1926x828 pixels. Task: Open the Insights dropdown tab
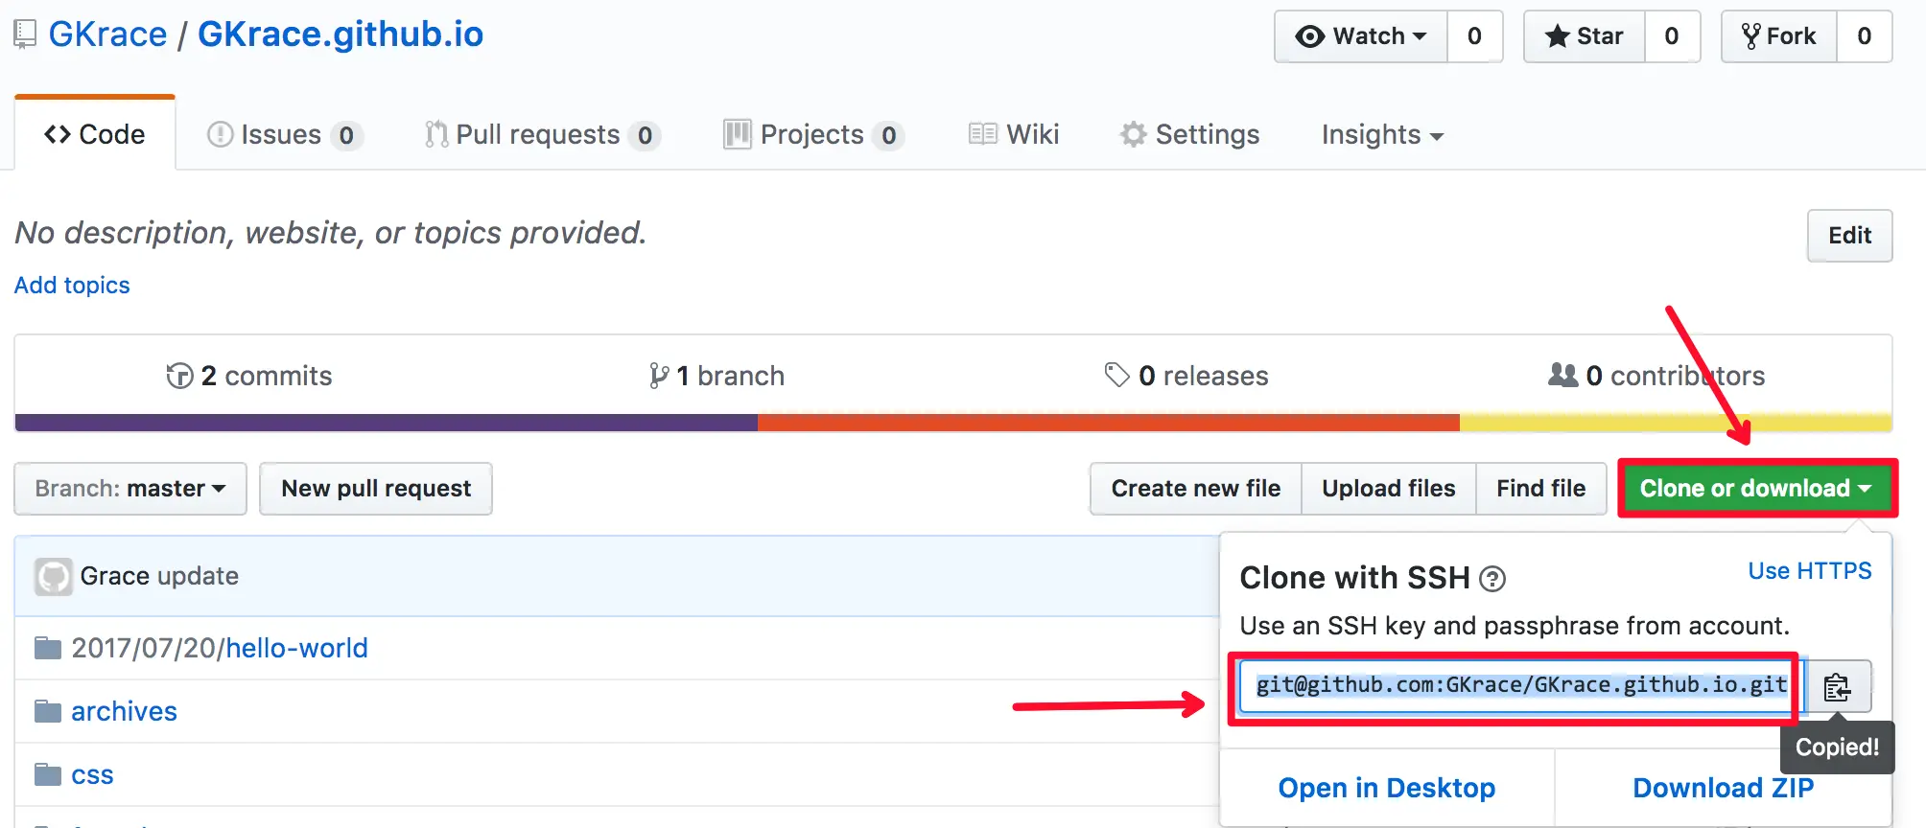click(1382, 135)
